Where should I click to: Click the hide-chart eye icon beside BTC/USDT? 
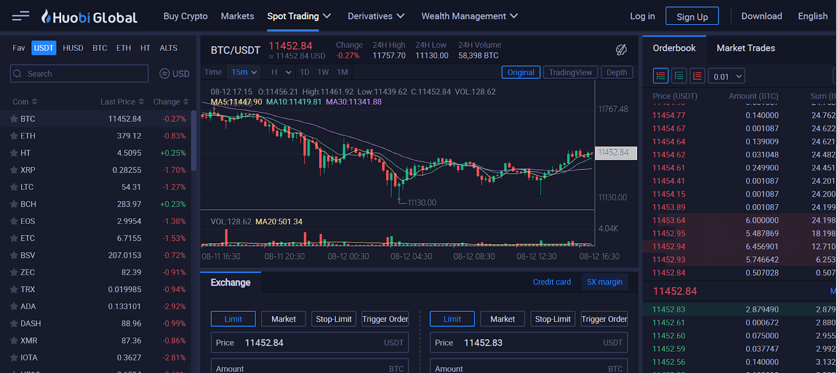coord(621,50)
